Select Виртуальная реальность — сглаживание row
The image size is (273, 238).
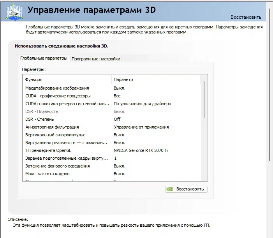click(x=111, y=143)
